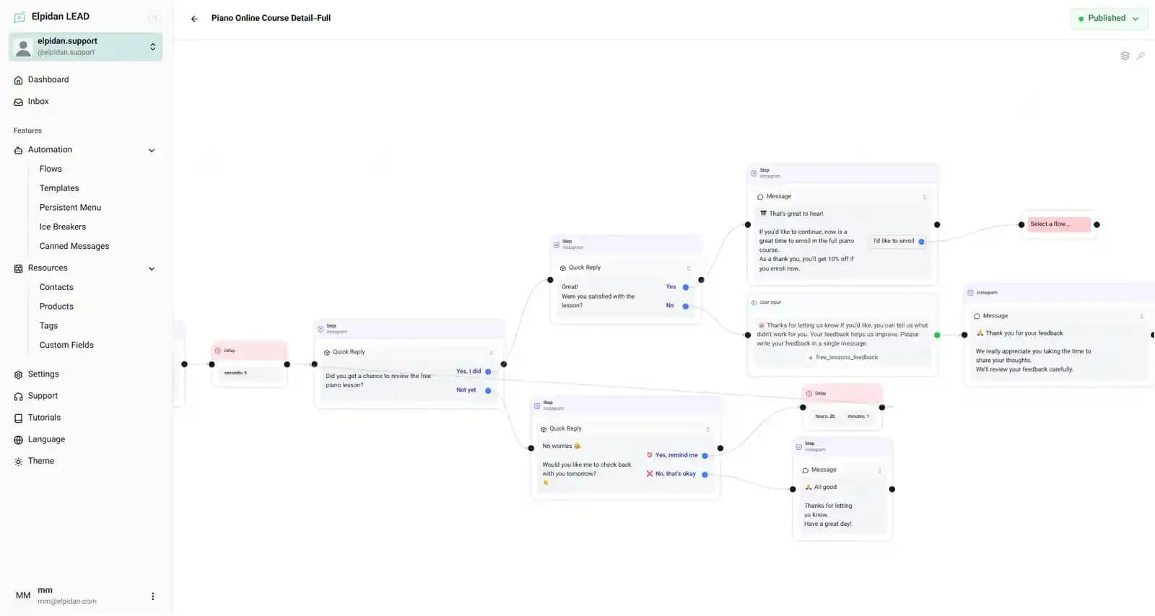Click the pin tool icon at canvas top right
The image size is (1155, 616).
pos(1141,56)
